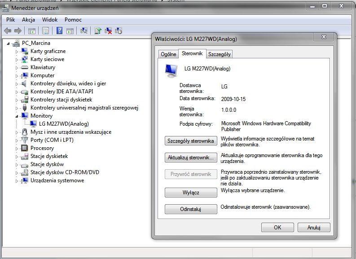Image resolution: width=356 pixels, height=259 pixels.
Task: Click the PC_Marcina computer icon
Action: click(16, 43)
